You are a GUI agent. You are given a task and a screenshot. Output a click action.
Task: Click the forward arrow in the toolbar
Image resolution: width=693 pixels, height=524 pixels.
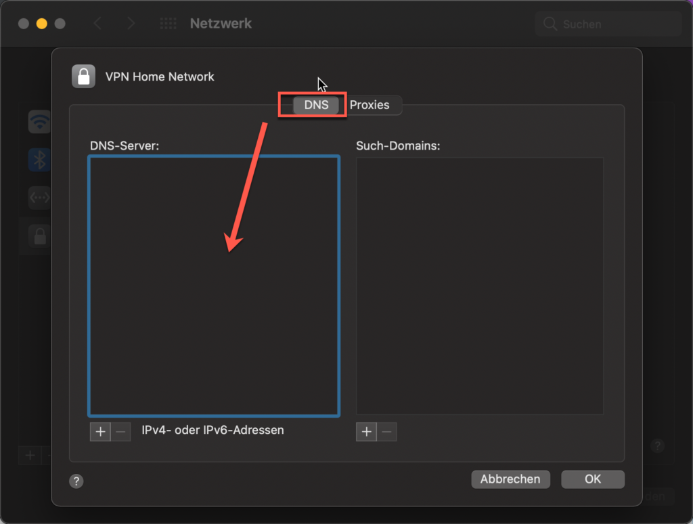(x=131, y=23)
